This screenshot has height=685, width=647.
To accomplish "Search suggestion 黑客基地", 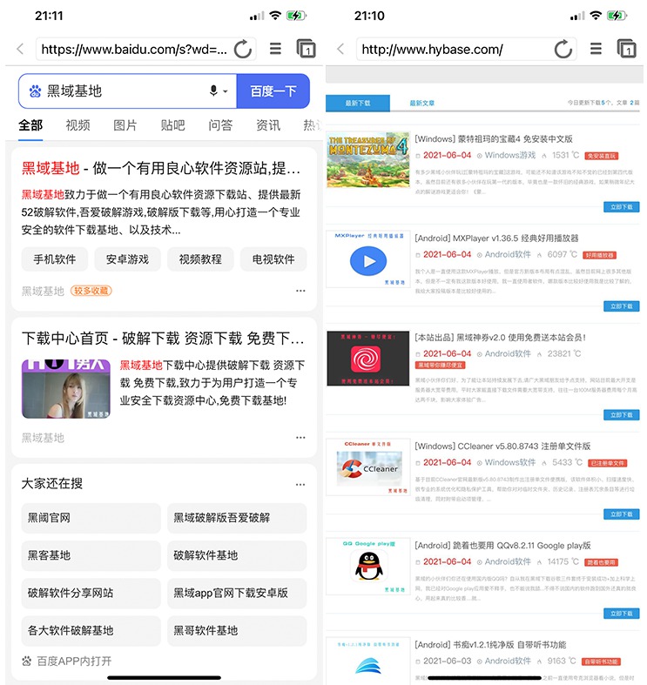I will [x=91, y=555].
